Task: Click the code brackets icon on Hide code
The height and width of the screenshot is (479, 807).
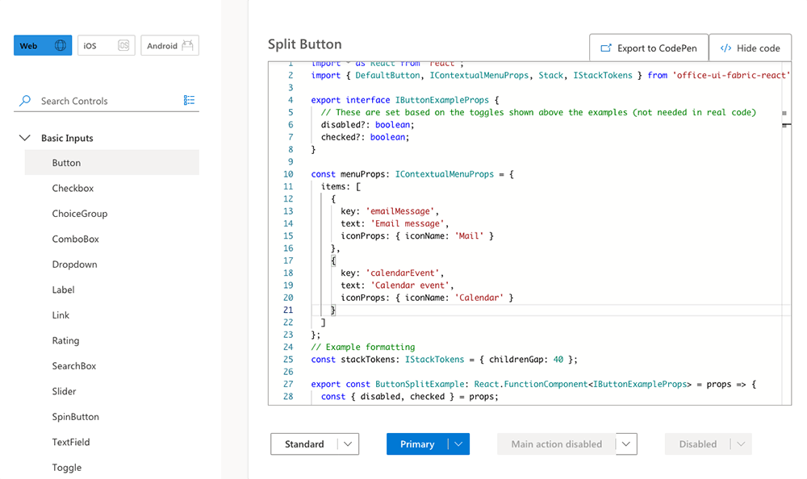Action: tap(725, 48)
